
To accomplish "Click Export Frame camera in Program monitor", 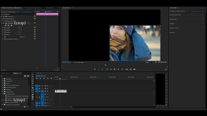I will click(x=134, y=69).
